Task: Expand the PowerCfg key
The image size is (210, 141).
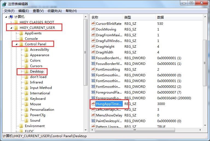Action: pos(22,115)
